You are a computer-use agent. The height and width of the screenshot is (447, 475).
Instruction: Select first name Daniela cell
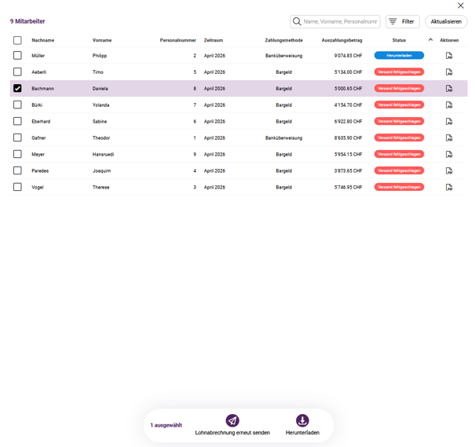[x=100, y=89]
